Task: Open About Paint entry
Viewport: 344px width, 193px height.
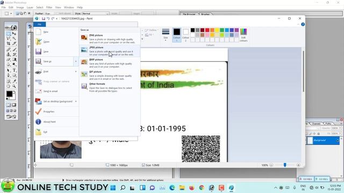Action: pyautogui.click(x=56, y=122)
